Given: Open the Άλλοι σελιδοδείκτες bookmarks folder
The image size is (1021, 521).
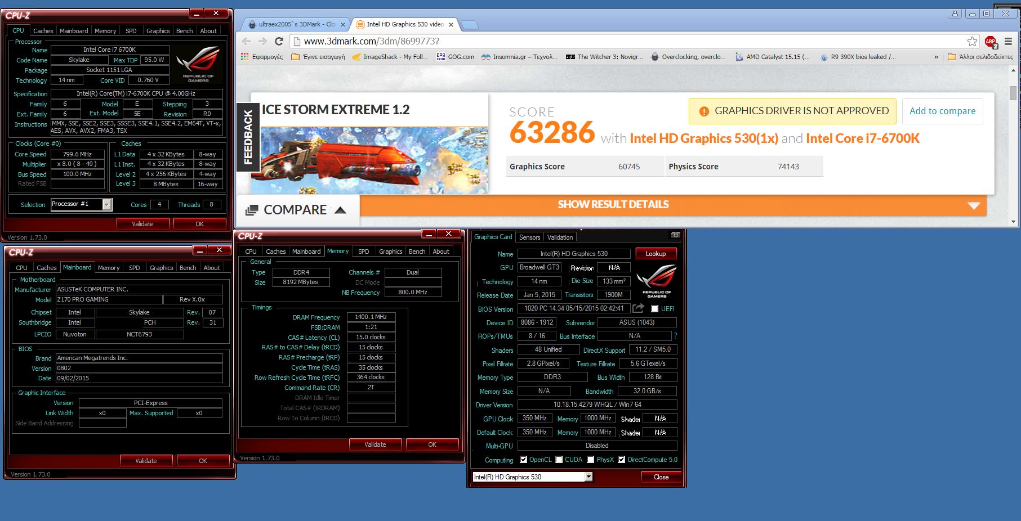Looking at the screenshot, I should pos(980,57).
